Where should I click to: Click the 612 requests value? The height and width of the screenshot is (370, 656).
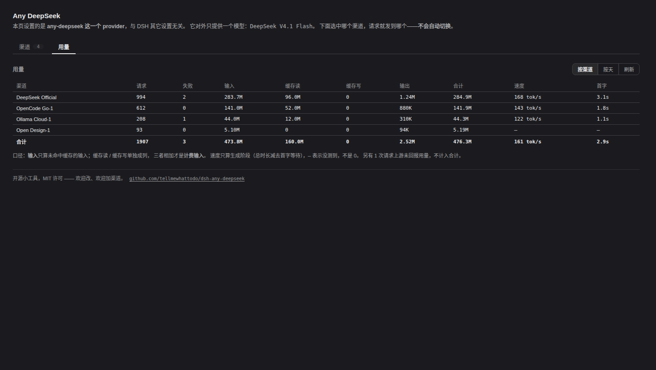pos(141,108)
